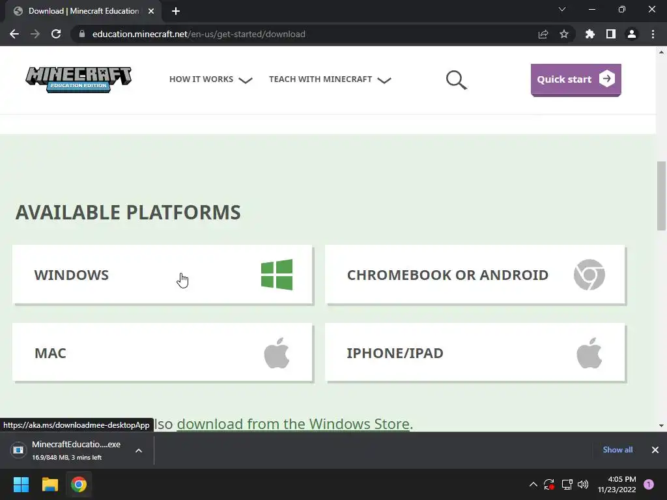Open volume control tray icon
Screen dimensions: 667x500
(583, 484)
